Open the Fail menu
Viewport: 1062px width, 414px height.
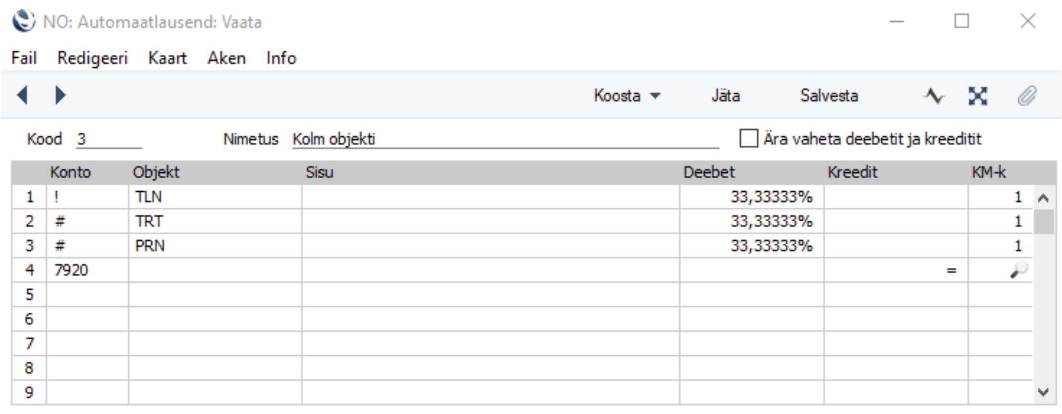tap(24, 58)
